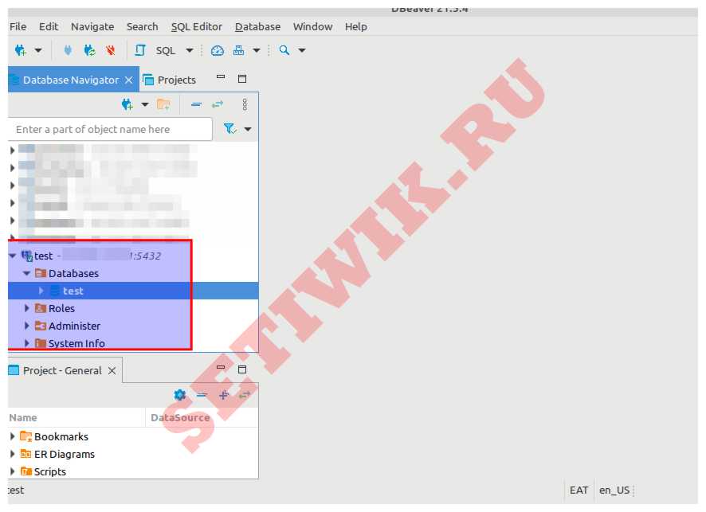Image resolution: width=706 pixels, height=512 pixels.
Task: Open project settings gear icon
Action: pyautogui.click(x=180, y=395)
